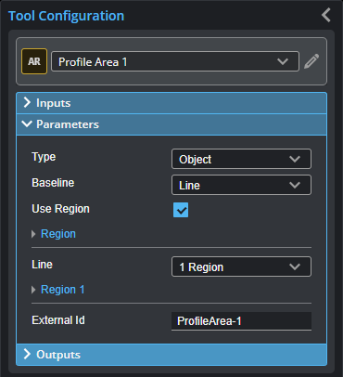Click the chevron next to the Outputs header
This screenshot has height=377, width=343.
(x=27, y=354)
